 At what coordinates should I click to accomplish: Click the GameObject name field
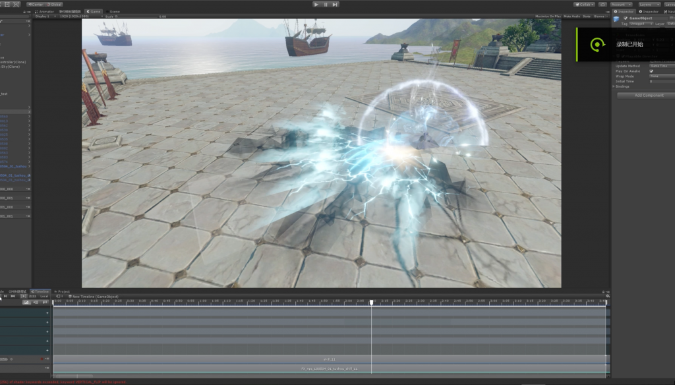[x=649, y=18]
